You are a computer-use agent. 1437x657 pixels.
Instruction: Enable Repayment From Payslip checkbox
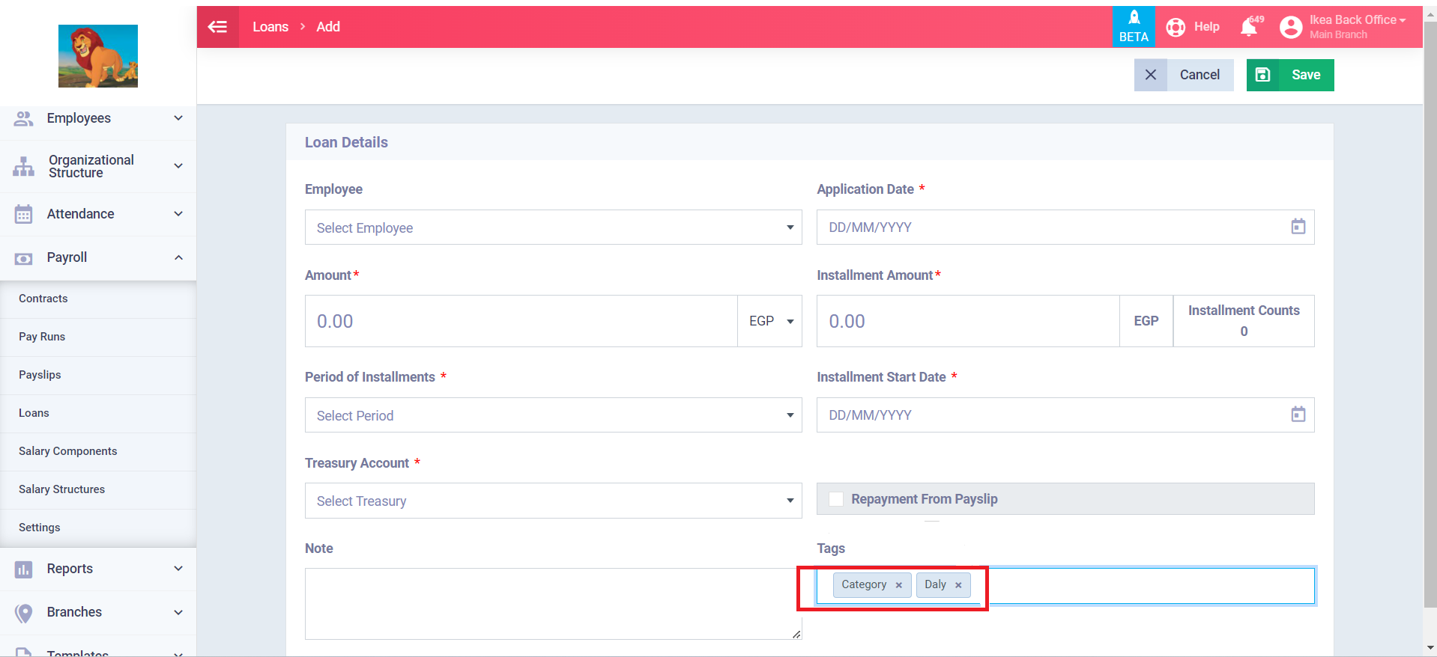tap(836, 499)
